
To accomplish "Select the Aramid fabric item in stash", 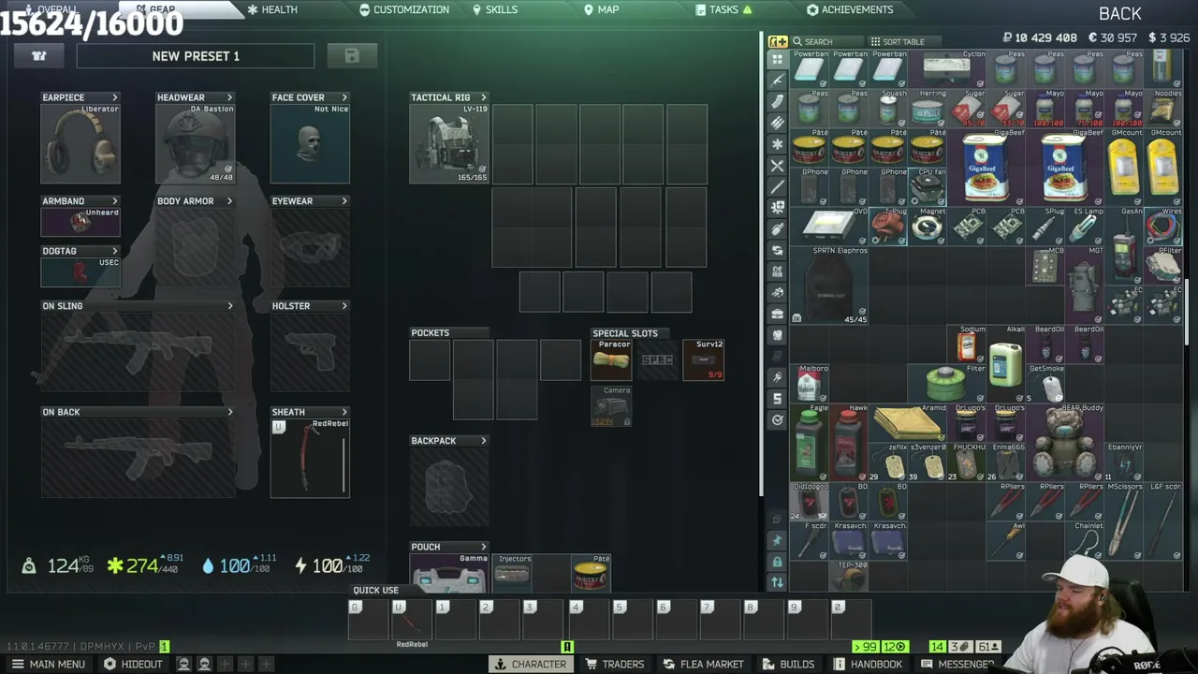I will tap(908, 423).
